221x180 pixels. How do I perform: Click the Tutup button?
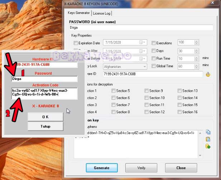point(45,126)
